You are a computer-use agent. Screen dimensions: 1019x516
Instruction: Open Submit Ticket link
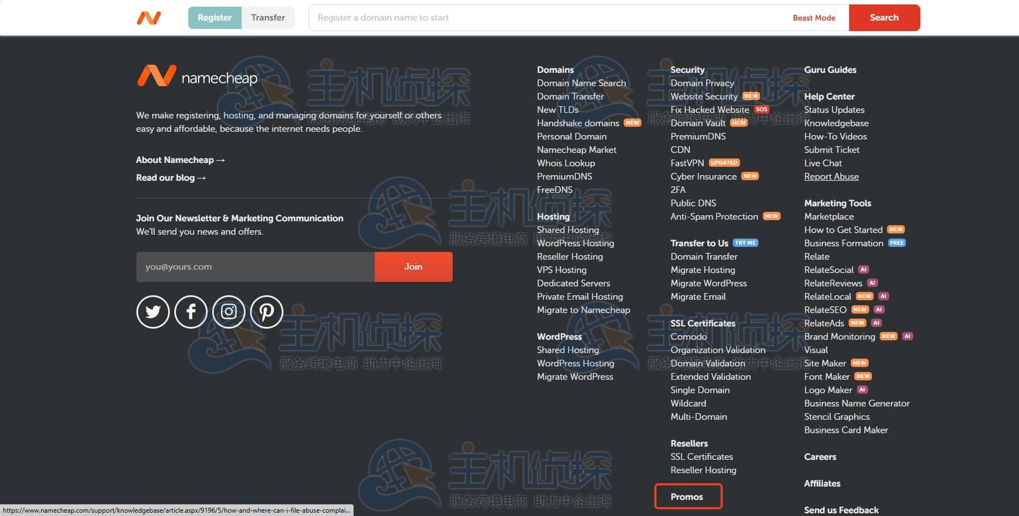click(832, 150)
